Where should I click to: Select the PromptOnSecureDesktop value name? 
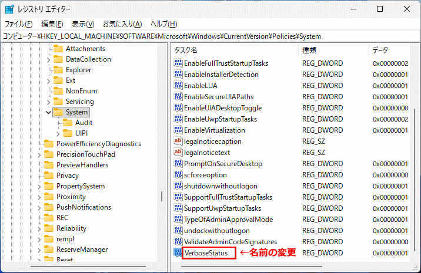pos(223,164)
